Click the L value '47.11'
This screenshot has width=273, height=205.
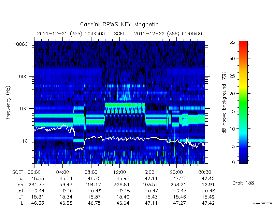point(151,203)
